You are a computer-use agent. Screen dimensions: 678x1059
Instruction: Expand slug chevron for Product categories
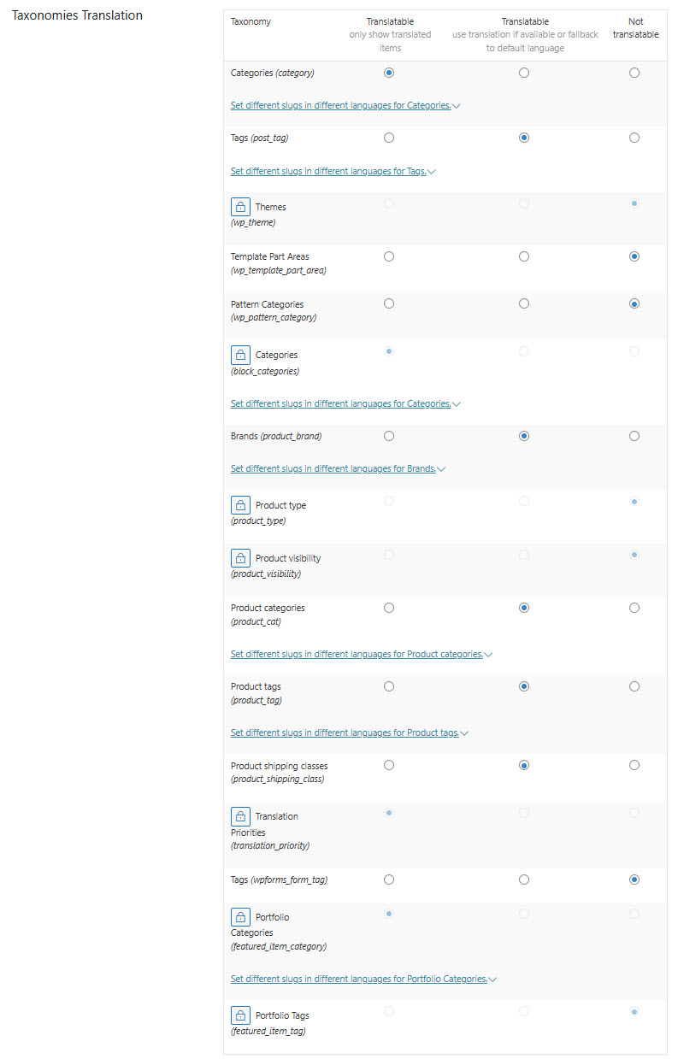click(x=488, y=655)
